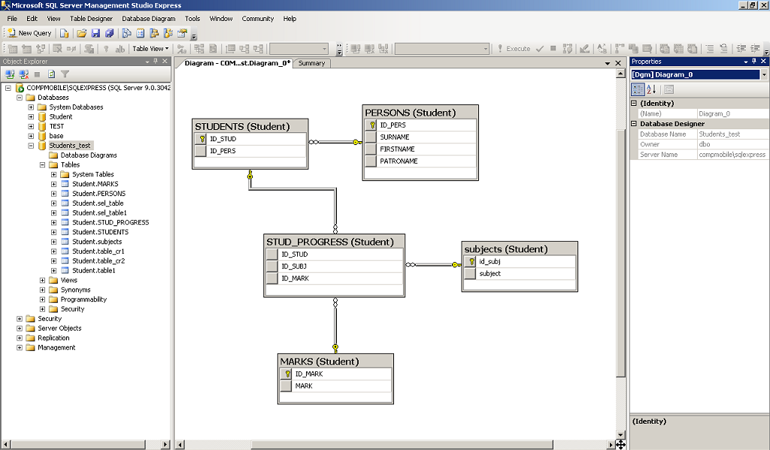Click the Categorized view button in Properties
This screenshot has width=770, height=450.
[x=638, y=89]
